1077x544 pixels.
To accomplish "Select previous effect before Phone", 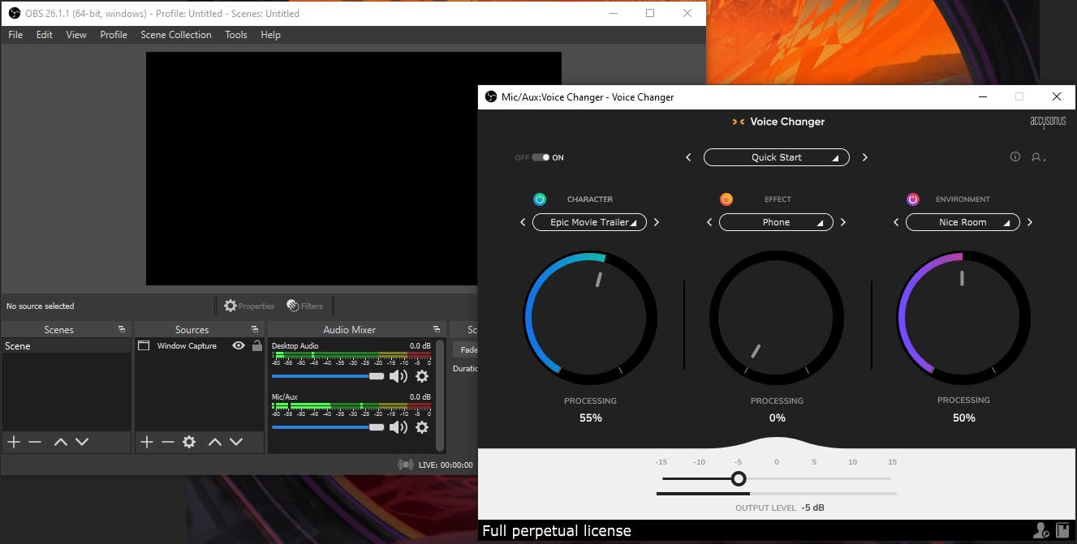I will click(x=709, y=222).
